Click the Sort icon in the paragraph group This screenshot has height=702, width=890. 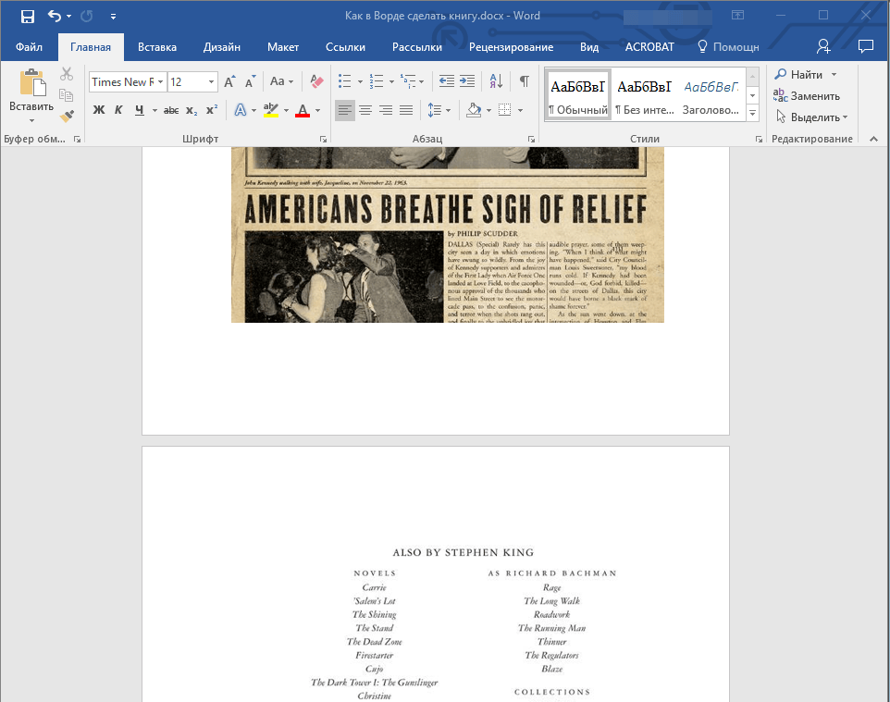pyautogui.click(x=495, y=81)
